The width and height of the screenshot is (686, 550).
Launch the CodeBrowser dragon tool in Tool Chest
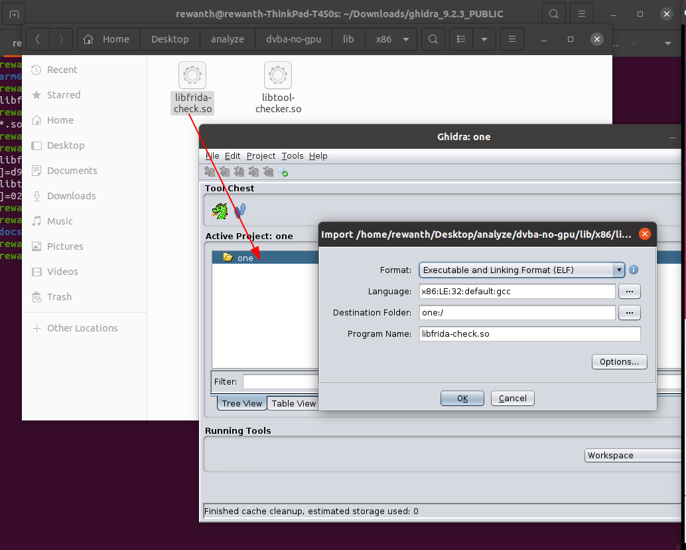tap(220, 211)
